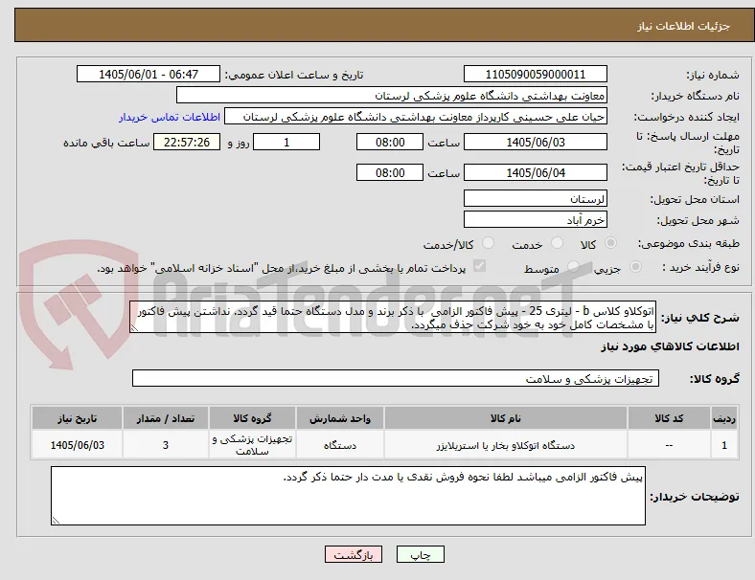Open اطلاعات تماس خریدار link

[x=170, y=117]
